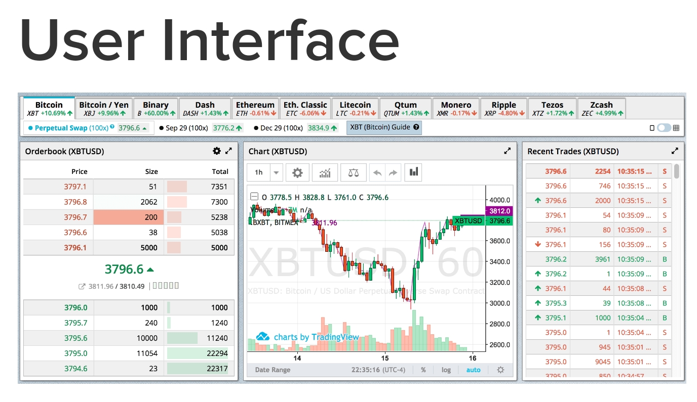Switch to the Bitcoin / Yen tab
The width and height of the screenshot is (697, 402).
point(104,109)
